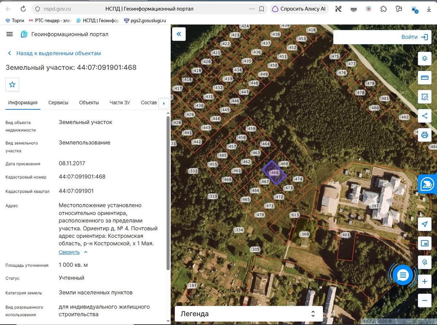Open the hamburger menu of the Geoportal

click(x=10, y=34)
